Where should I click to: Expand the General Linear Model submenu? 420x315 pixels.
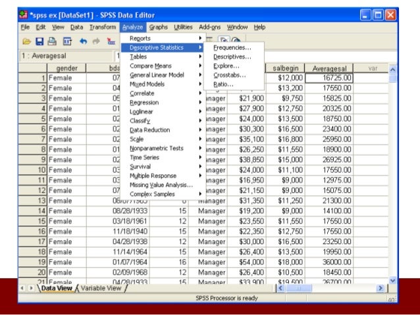(x=163, y=75)
